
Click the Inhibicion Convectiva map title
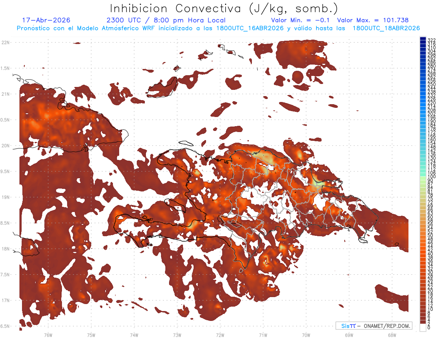coord(224,8)
